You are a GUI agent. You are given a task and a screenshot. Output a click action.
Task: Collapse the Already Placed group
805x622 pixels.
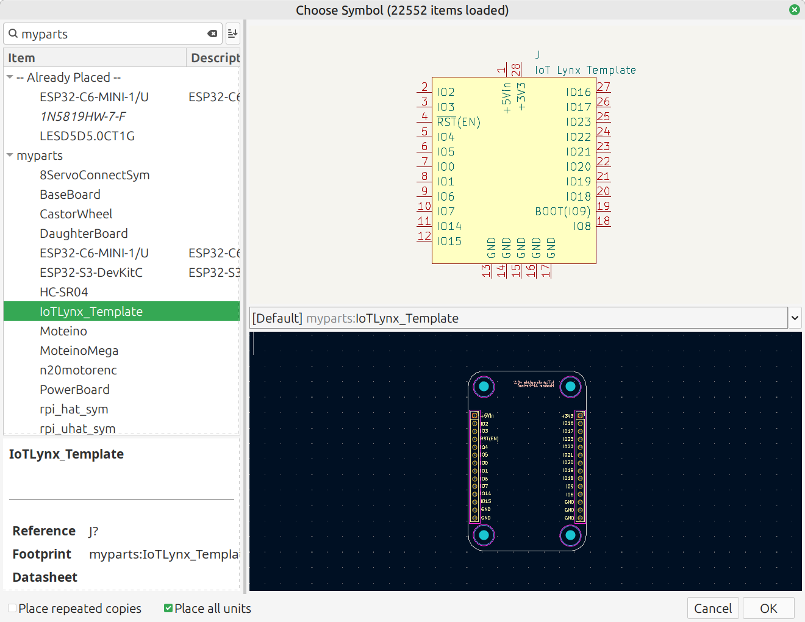tap(10, 77)
